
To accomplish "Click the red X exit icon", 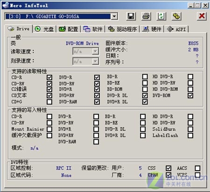I will pos(202,16).
